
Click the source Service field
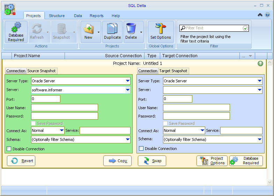coord(105,130)
